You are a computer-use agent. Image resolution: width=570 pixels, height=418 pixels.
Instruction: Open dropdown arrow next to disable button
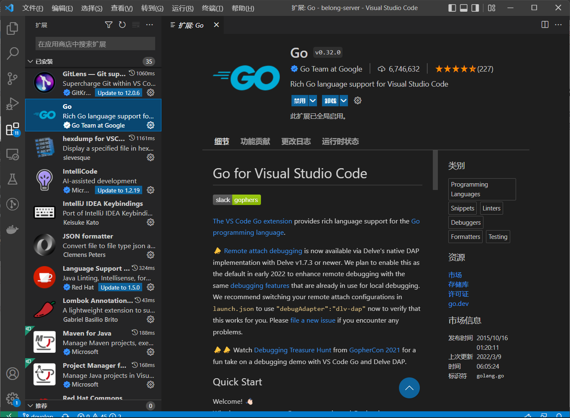pyautogui.click(x=313, y=100)
